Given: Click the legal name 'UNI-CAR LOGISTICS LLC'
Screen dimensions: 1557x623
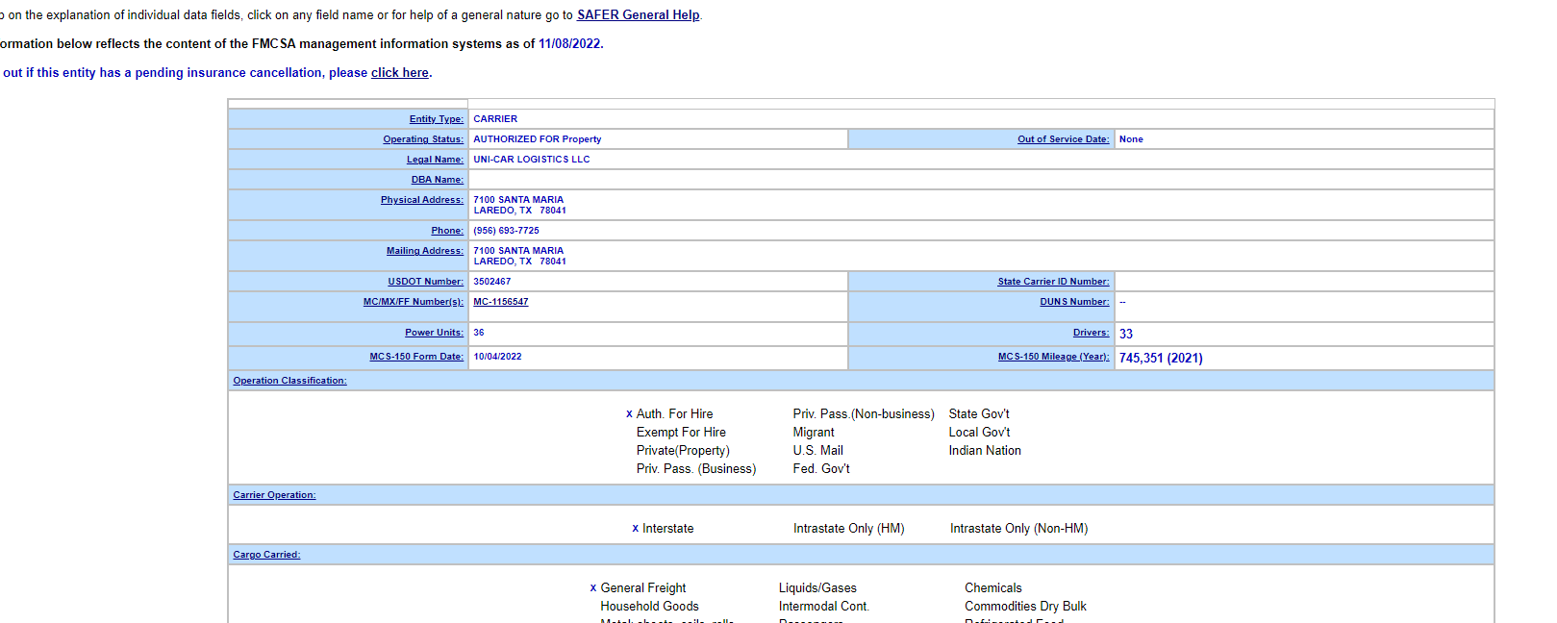Looking at the screenshot, I should point(532,160).
